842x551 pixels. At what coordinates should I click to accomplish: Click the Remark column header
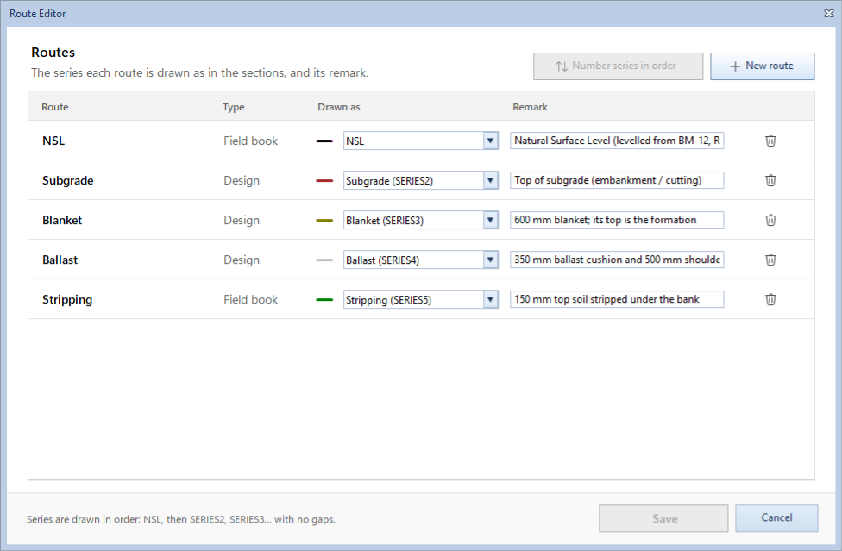pos(530,107)
